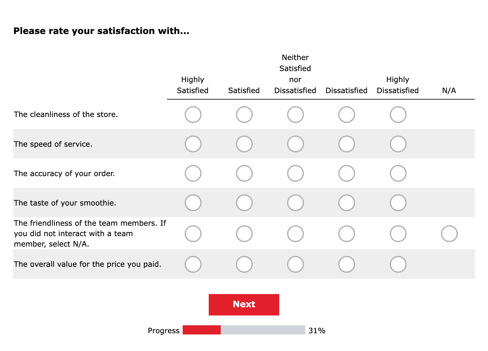488x351 pixels.
Task: Select Highly Dissatisfied for smoothie taste
Action: (398, 203)
